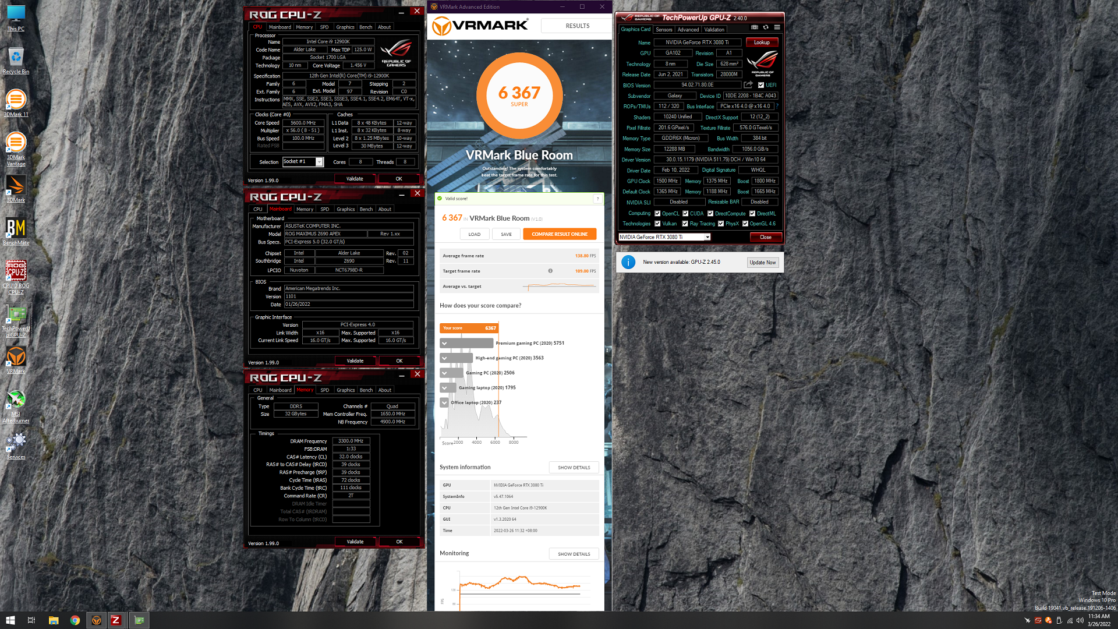1118x629 pixels.
Task: Click Update Now for GPU-Z 2.45.0
Action: [x=763, y=263]
